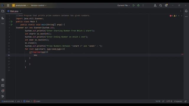Open more run actions menu
Screen dimensions: 189x106
(x=143, y=5)
